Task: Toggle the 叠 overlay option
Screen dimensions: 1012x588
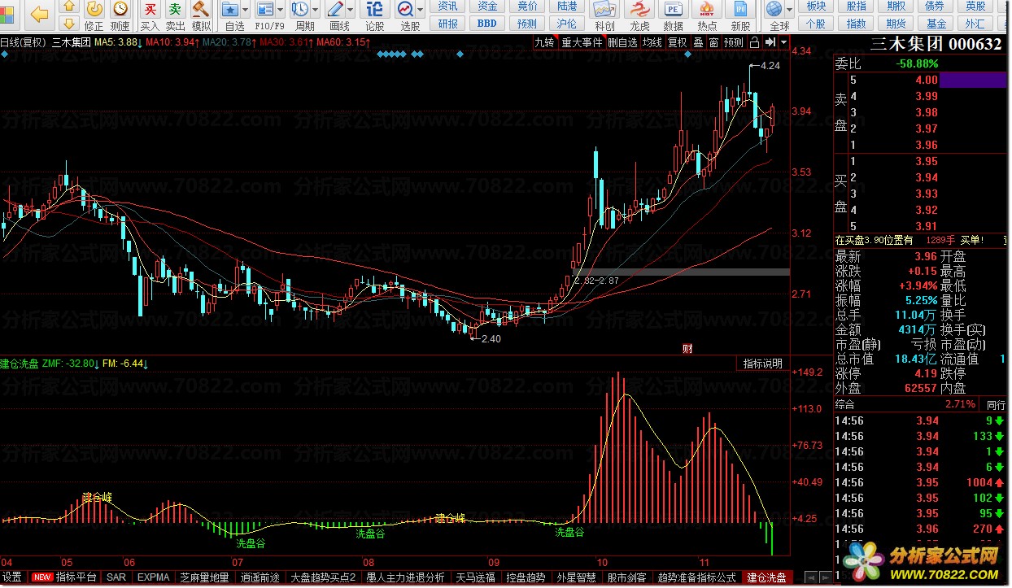Action: point(698,42)
